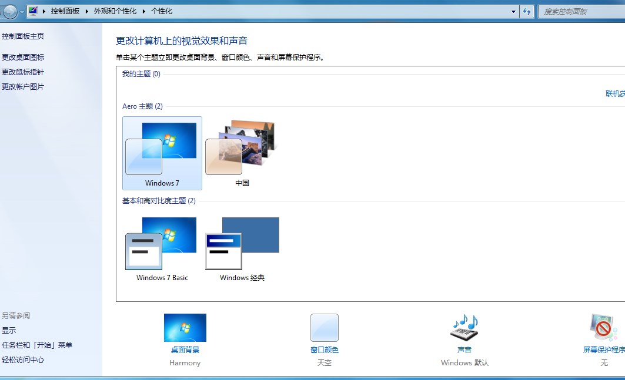Open address bar history dropdown
Viewport: 625px width, 380px height.
(513, 12)
